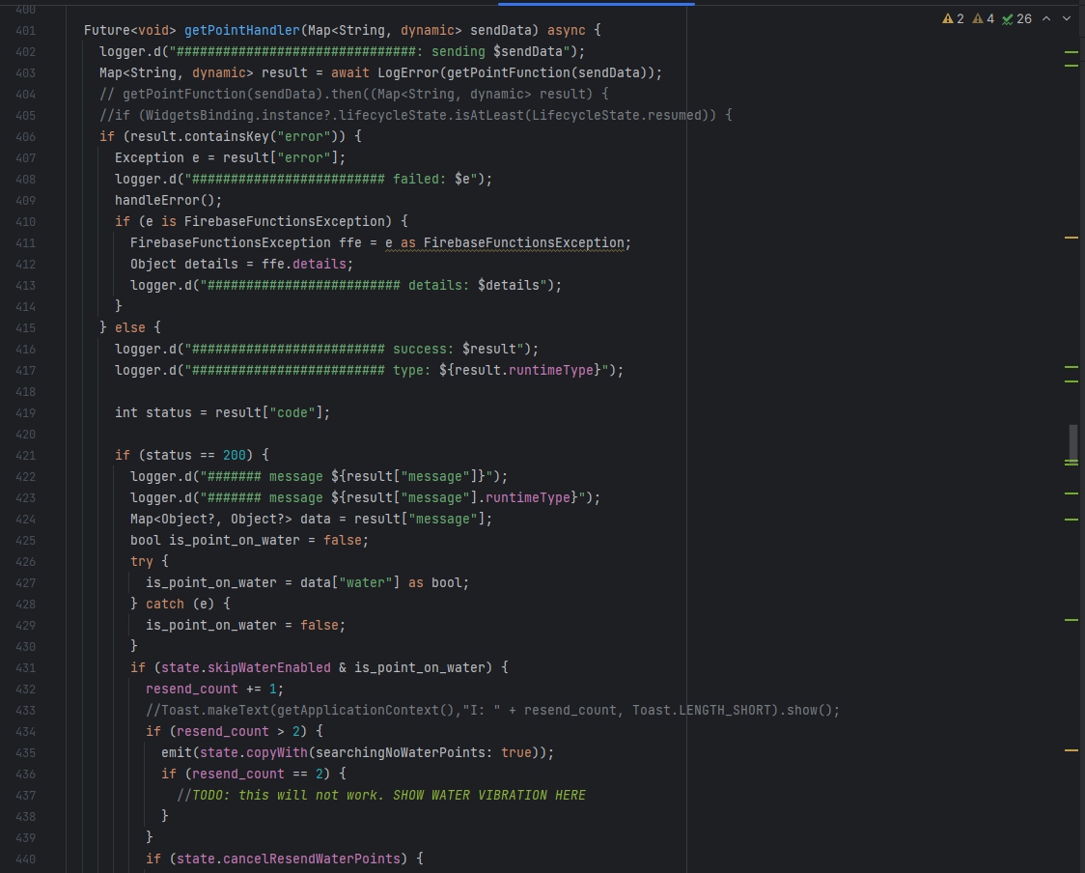Click the commented Toast.makeText line
The width and height of the screenshot is (1085, 873).
click(x=492, y=711)
